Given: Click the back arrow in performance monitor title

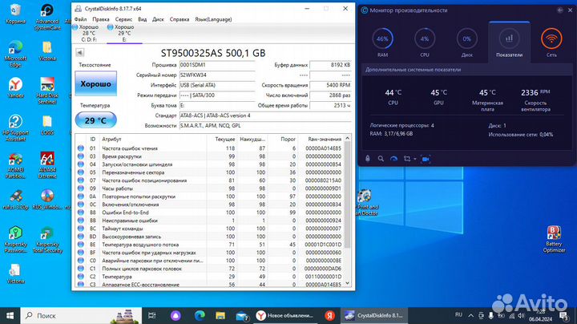Looking at the screenshot, I should [x=559, y=10].
